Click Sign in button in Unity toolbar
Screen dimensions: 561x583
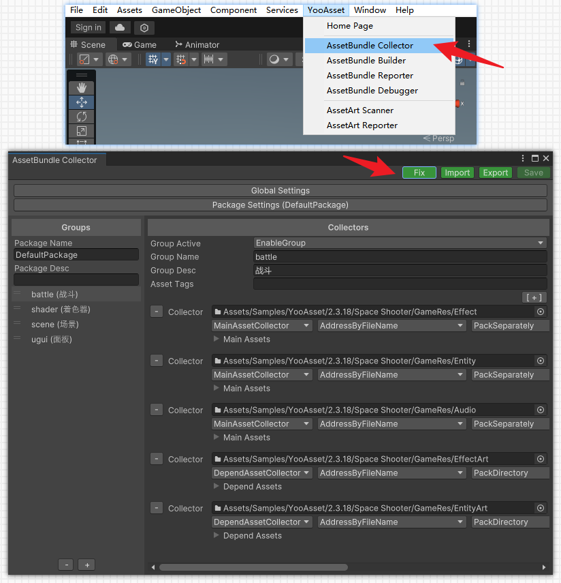[89, 27]
